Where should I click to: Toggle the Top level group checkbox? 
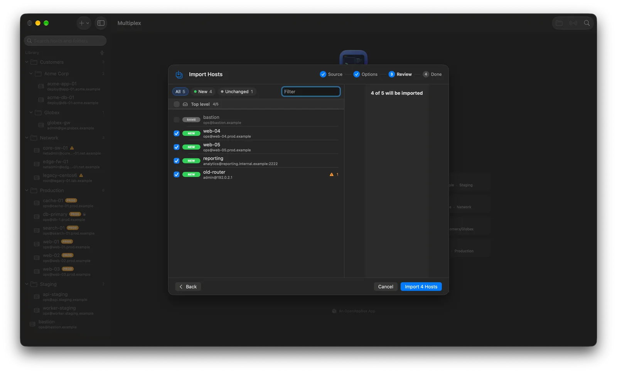(x=177, y=105)
